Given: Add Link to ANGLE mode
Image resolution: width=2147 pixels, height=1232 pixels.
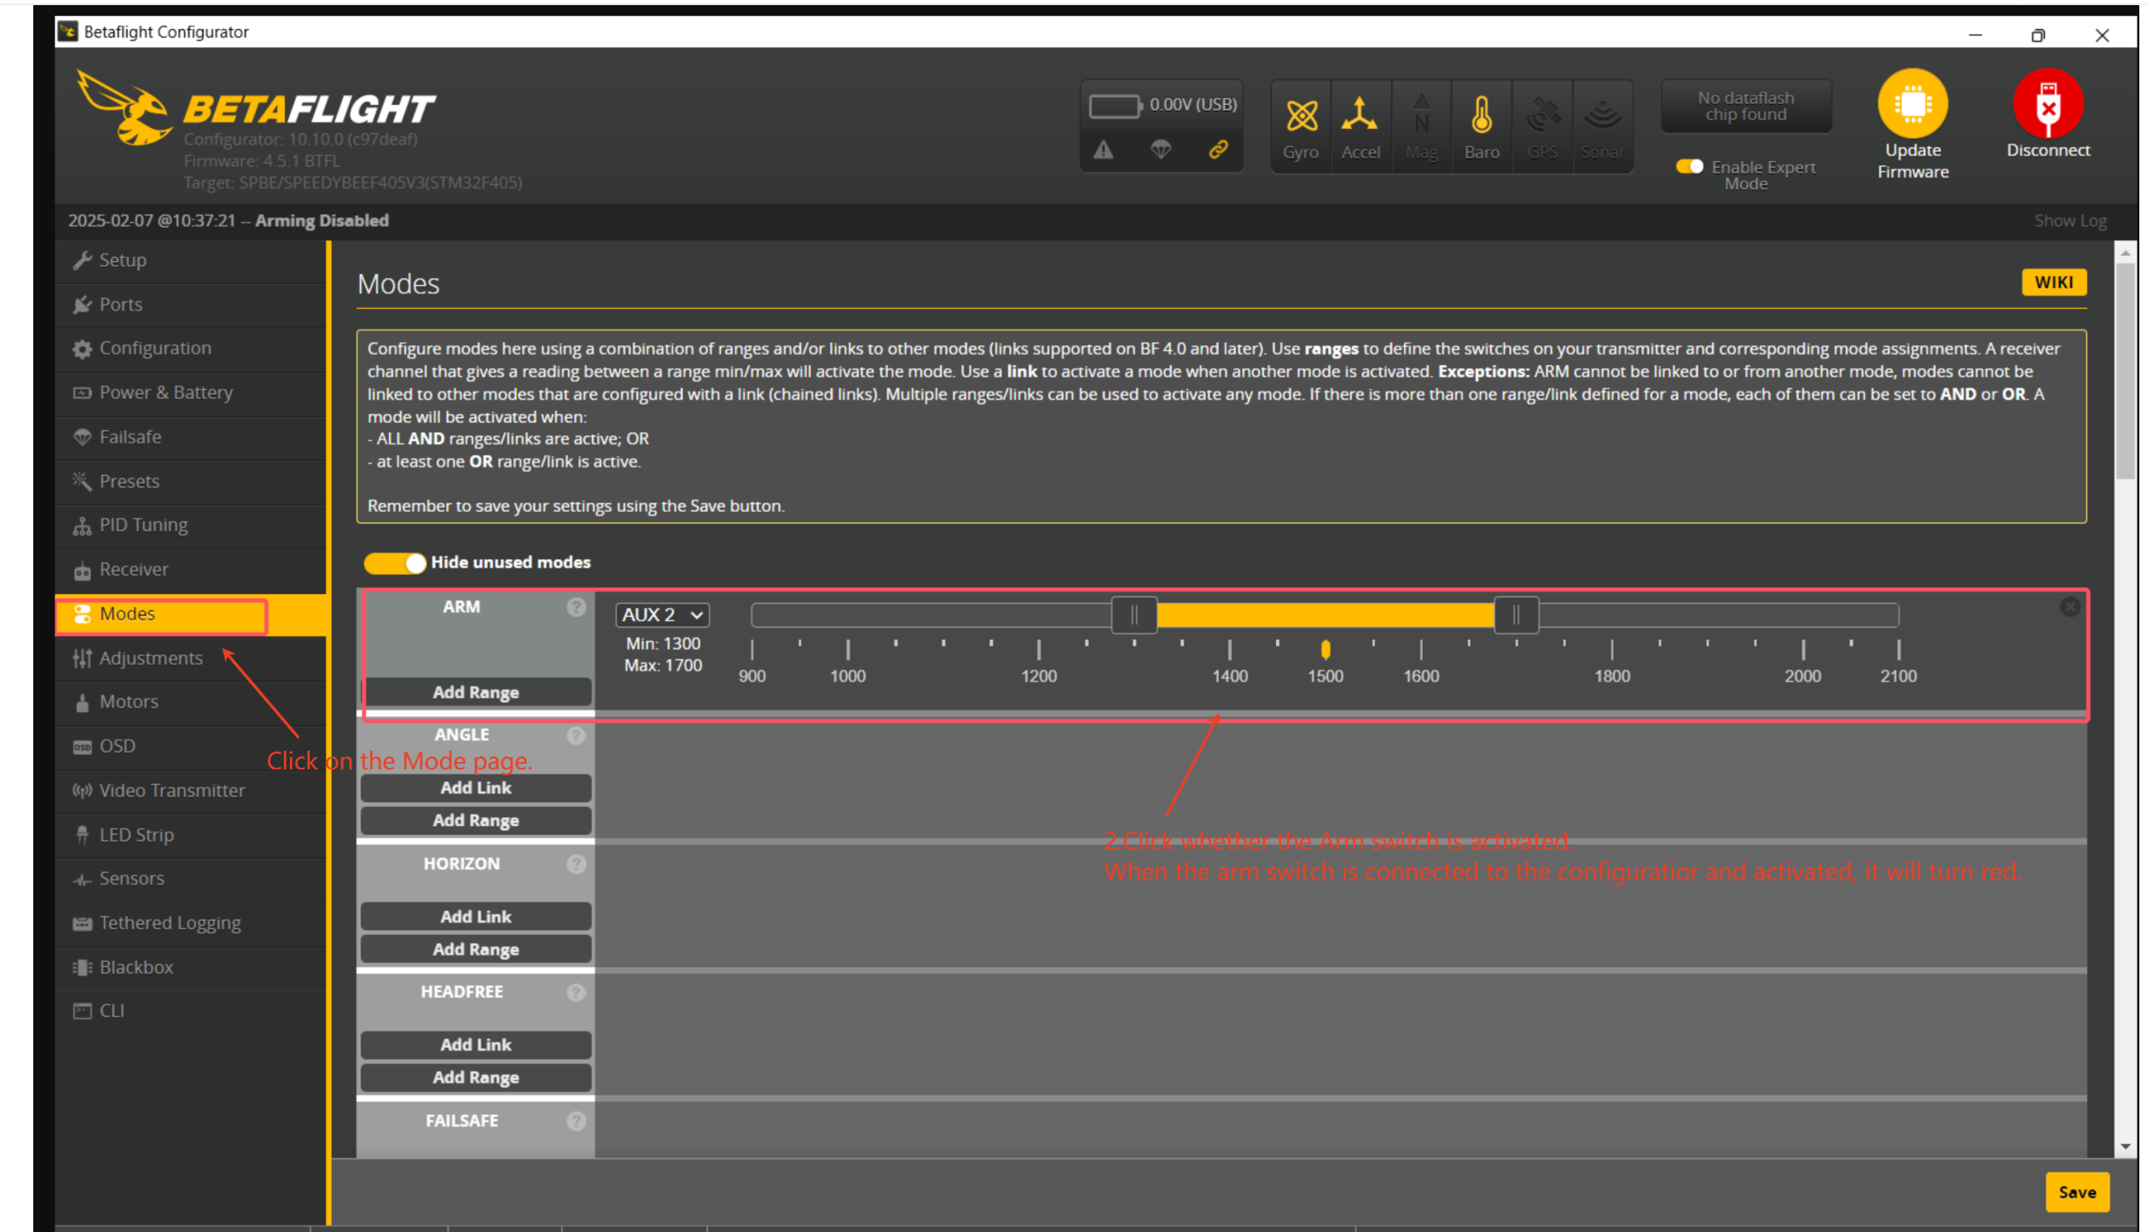Looking at the screenshot, I should pos(476,788).
